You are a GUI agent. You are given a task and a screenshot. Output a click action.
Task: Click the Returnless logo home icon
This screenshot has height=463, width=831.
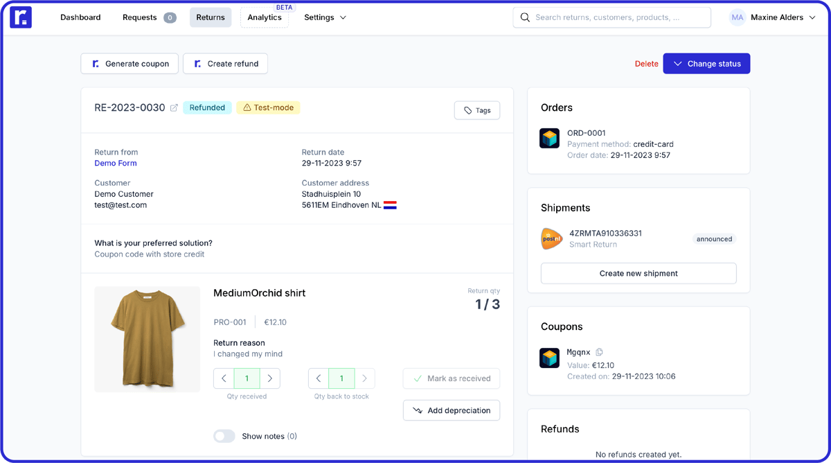point(21,17)
